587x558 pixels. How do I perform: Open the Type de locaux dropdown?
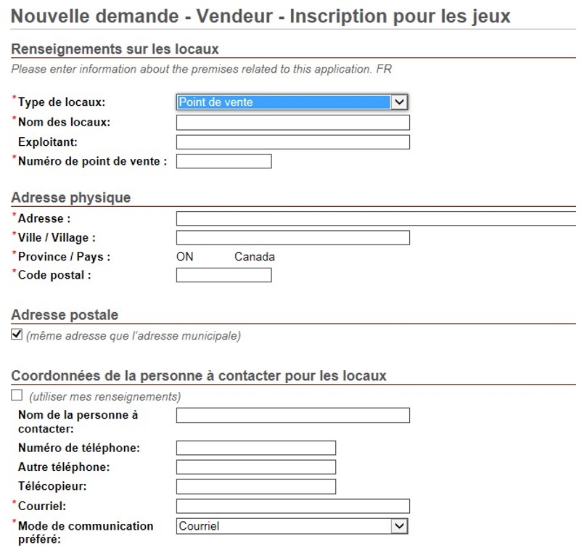tap(292, 102)
